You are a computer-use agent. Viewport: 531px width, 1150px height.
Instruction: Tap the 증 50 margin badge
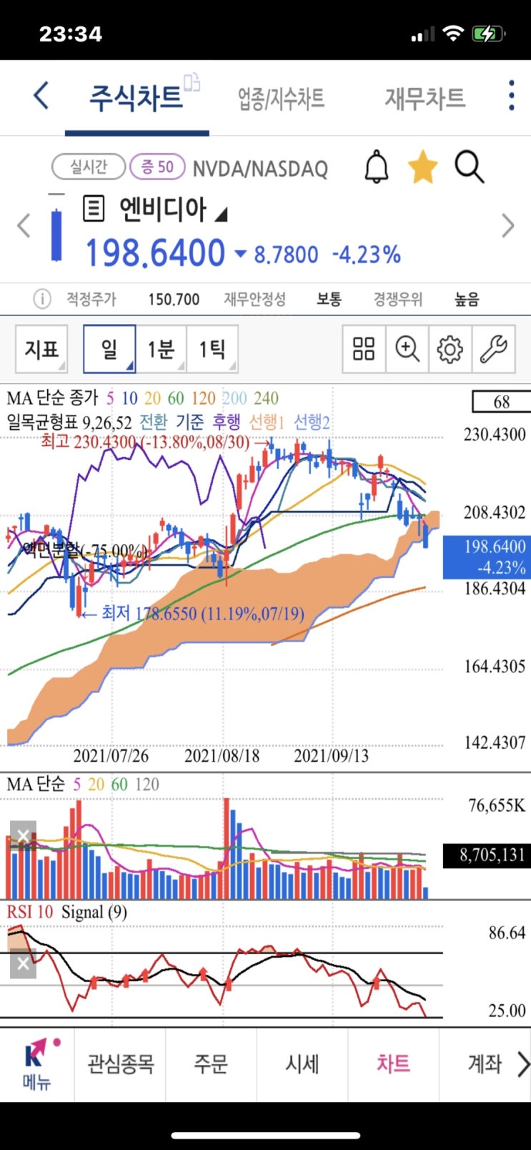pos(157,167)
